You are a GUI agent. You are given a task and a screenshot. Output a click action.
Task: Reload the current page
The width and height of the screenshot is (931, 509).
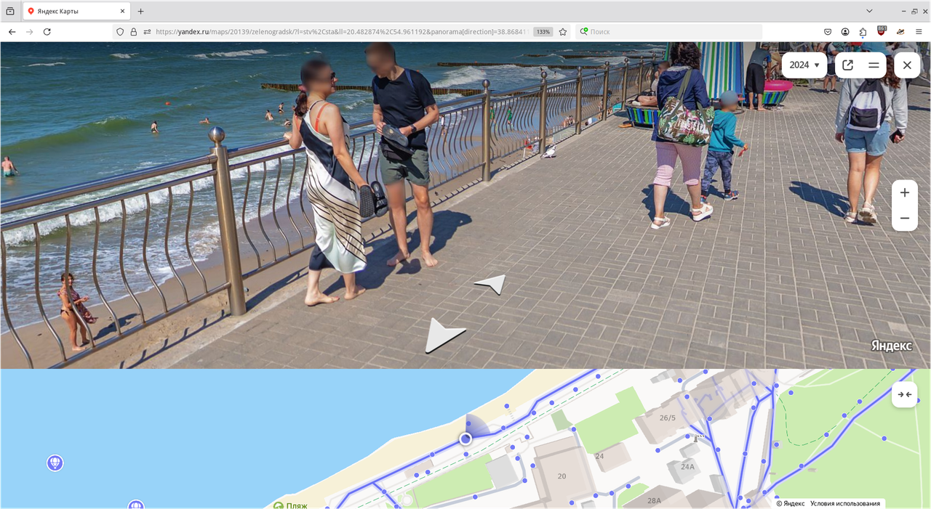pyautogui.click(x=47, y=32)
